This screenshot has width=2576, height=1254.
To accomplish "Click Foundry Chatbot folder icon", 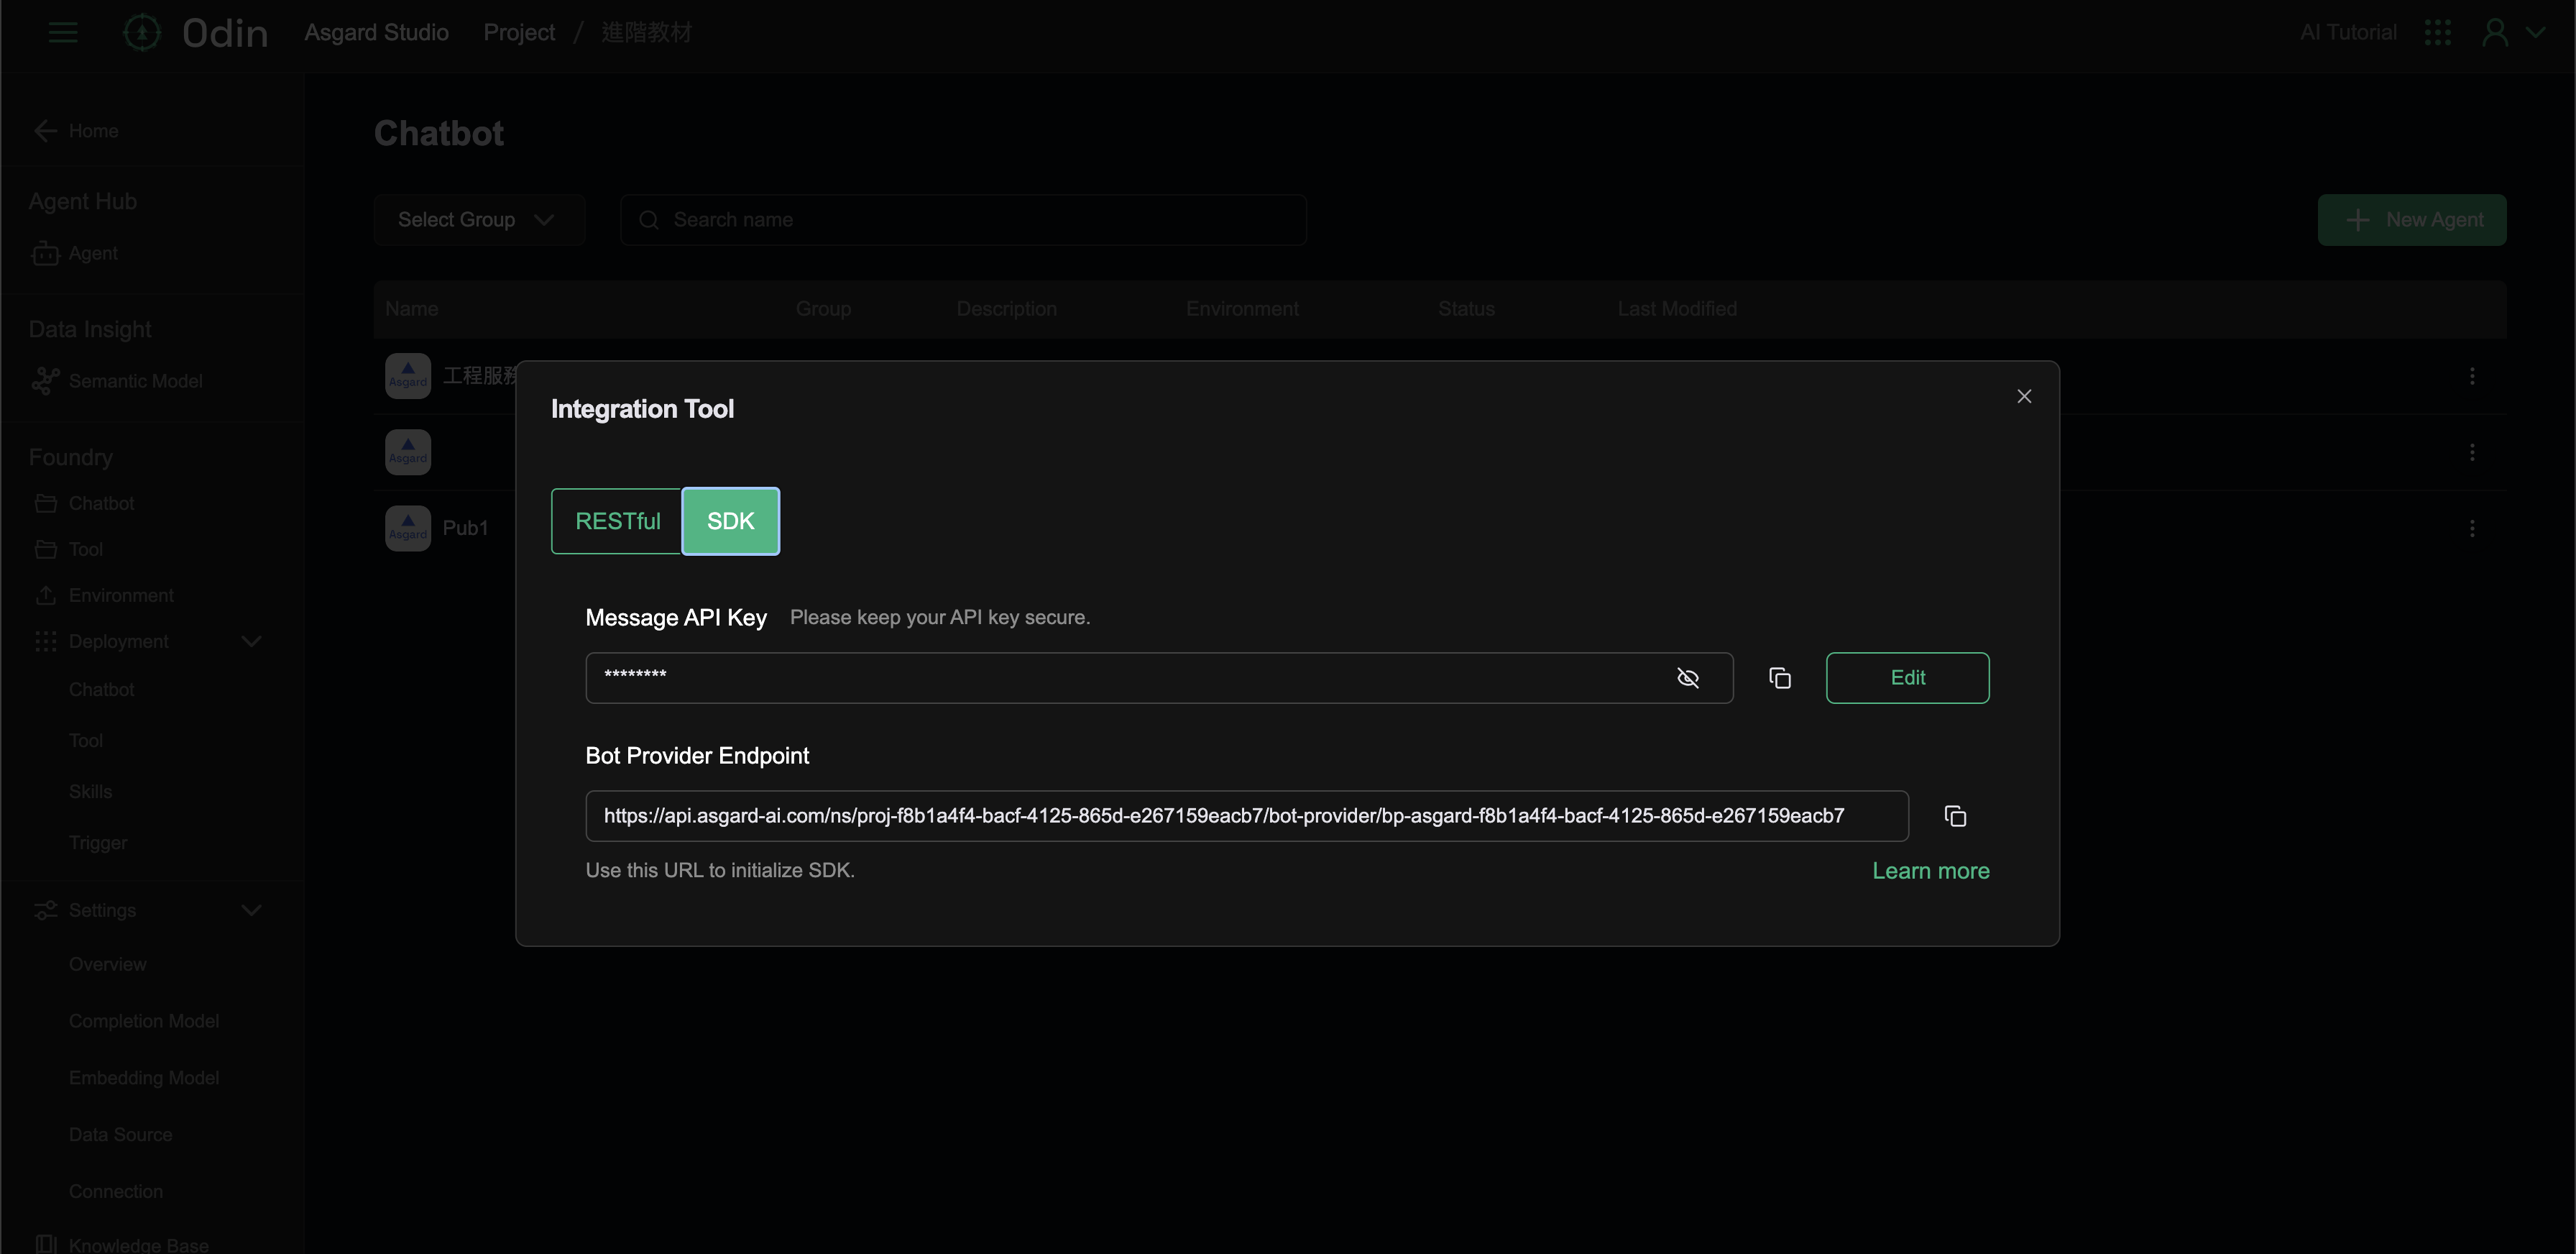I will click(x=45, y=503).
